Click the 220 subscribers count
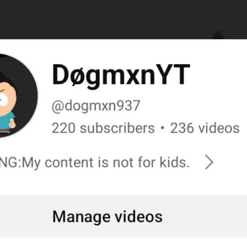 tap(103, 128)
